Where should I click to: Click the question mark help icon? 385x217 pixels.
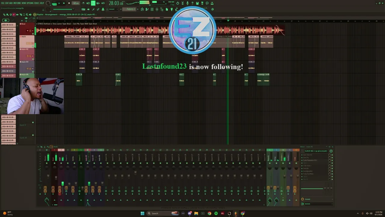click(x=192, y=3)
